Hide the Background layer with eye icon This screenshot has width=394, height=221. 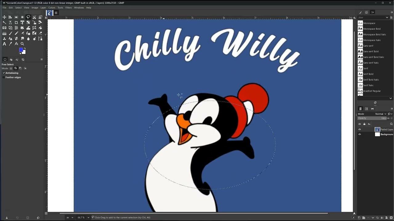coord(360,134)
